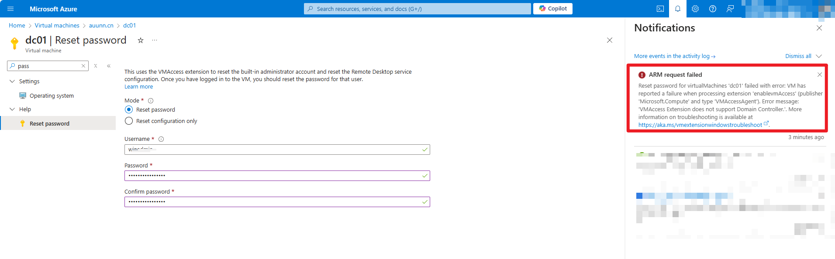This screenshot has width=835, height=259.
Task: Favorite the page with star icon
Action: [141, 40]
